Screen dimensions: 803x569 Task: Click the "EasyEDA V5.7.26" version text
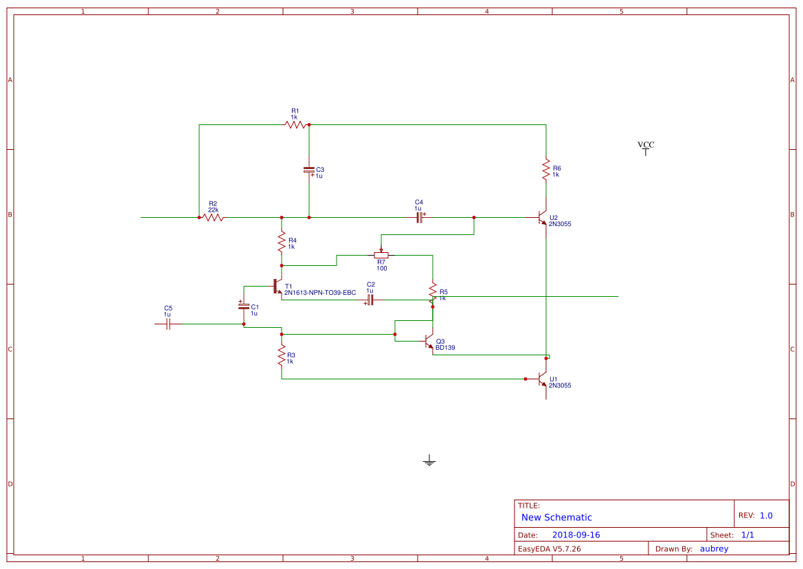(x=550, y=548)
